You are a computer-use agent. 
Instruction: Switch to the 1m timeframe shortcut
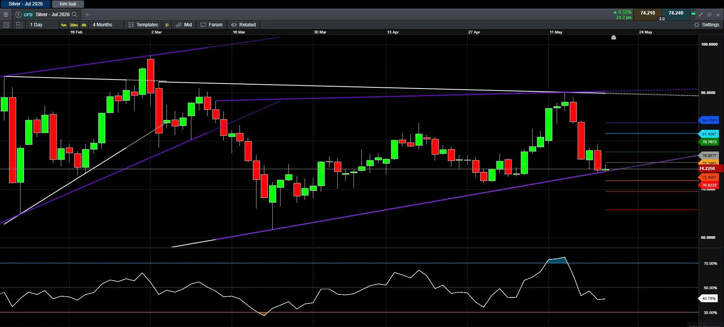coord(64,25)
